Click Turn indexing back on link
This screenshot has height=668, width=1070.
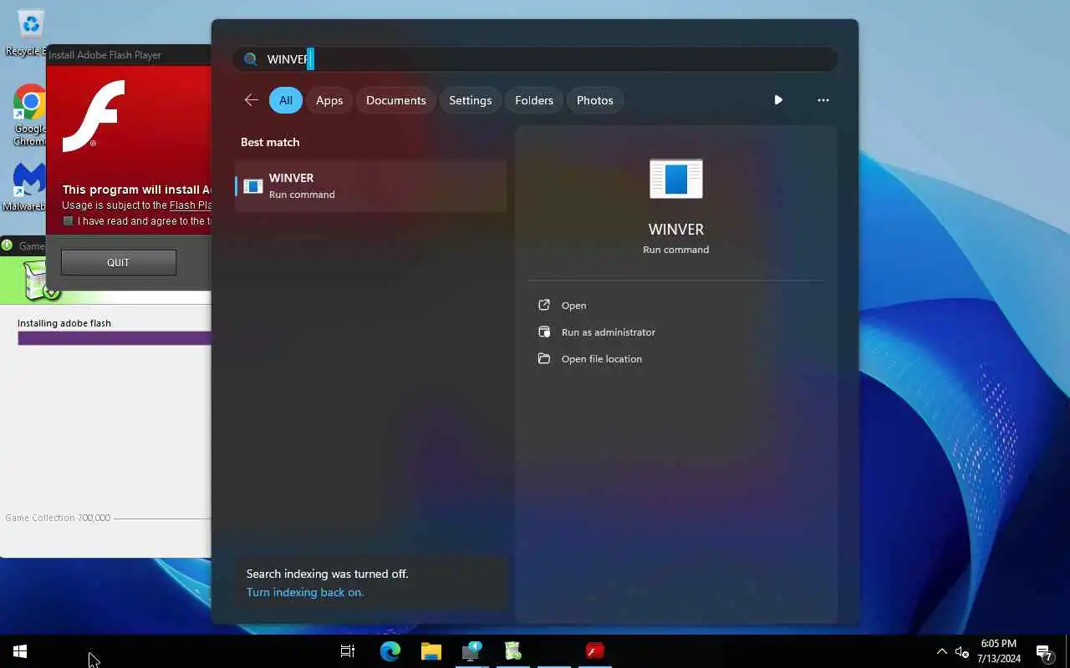305,592
